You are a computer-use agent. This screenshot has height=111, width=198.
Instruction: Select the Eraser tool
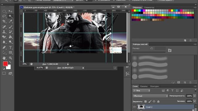pyautogui.click(x=4, y=37)
